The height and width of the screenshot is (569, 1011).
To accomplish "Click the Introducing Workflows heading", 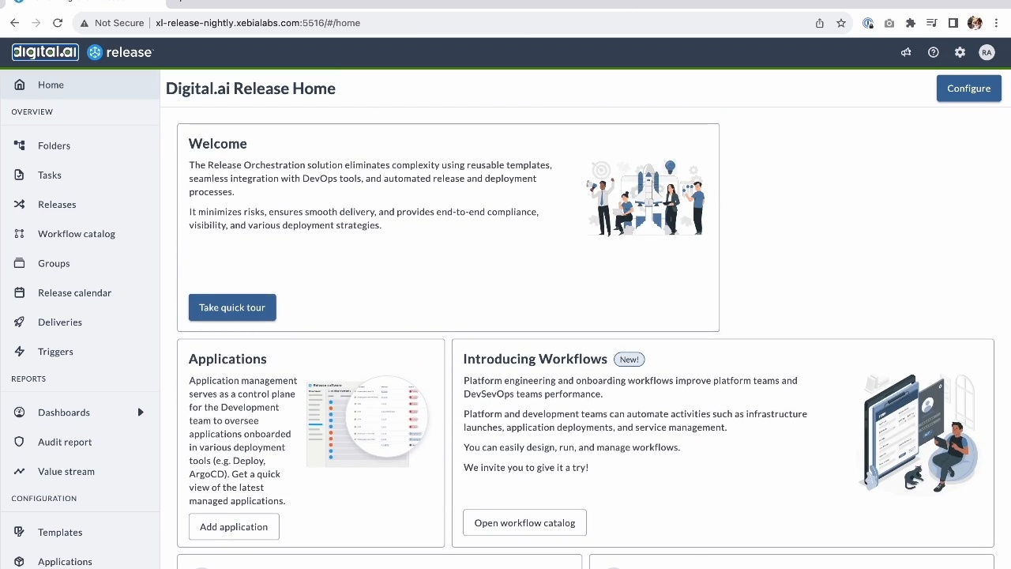I will (x=535, y=359).
